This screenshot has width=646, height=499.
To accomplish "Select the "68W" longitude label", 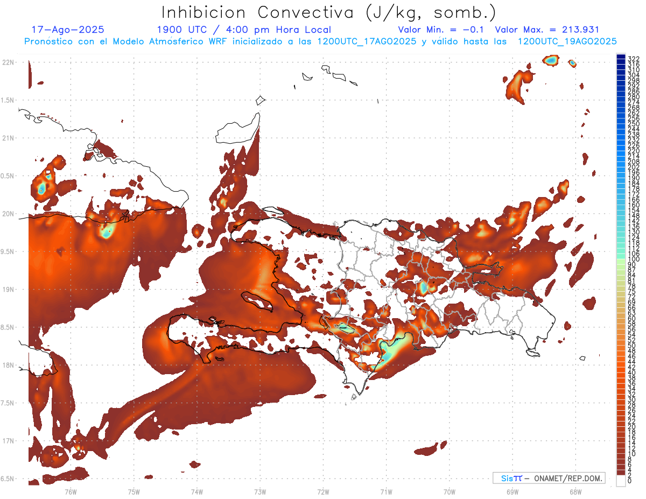I will click(x=575, y=491).
